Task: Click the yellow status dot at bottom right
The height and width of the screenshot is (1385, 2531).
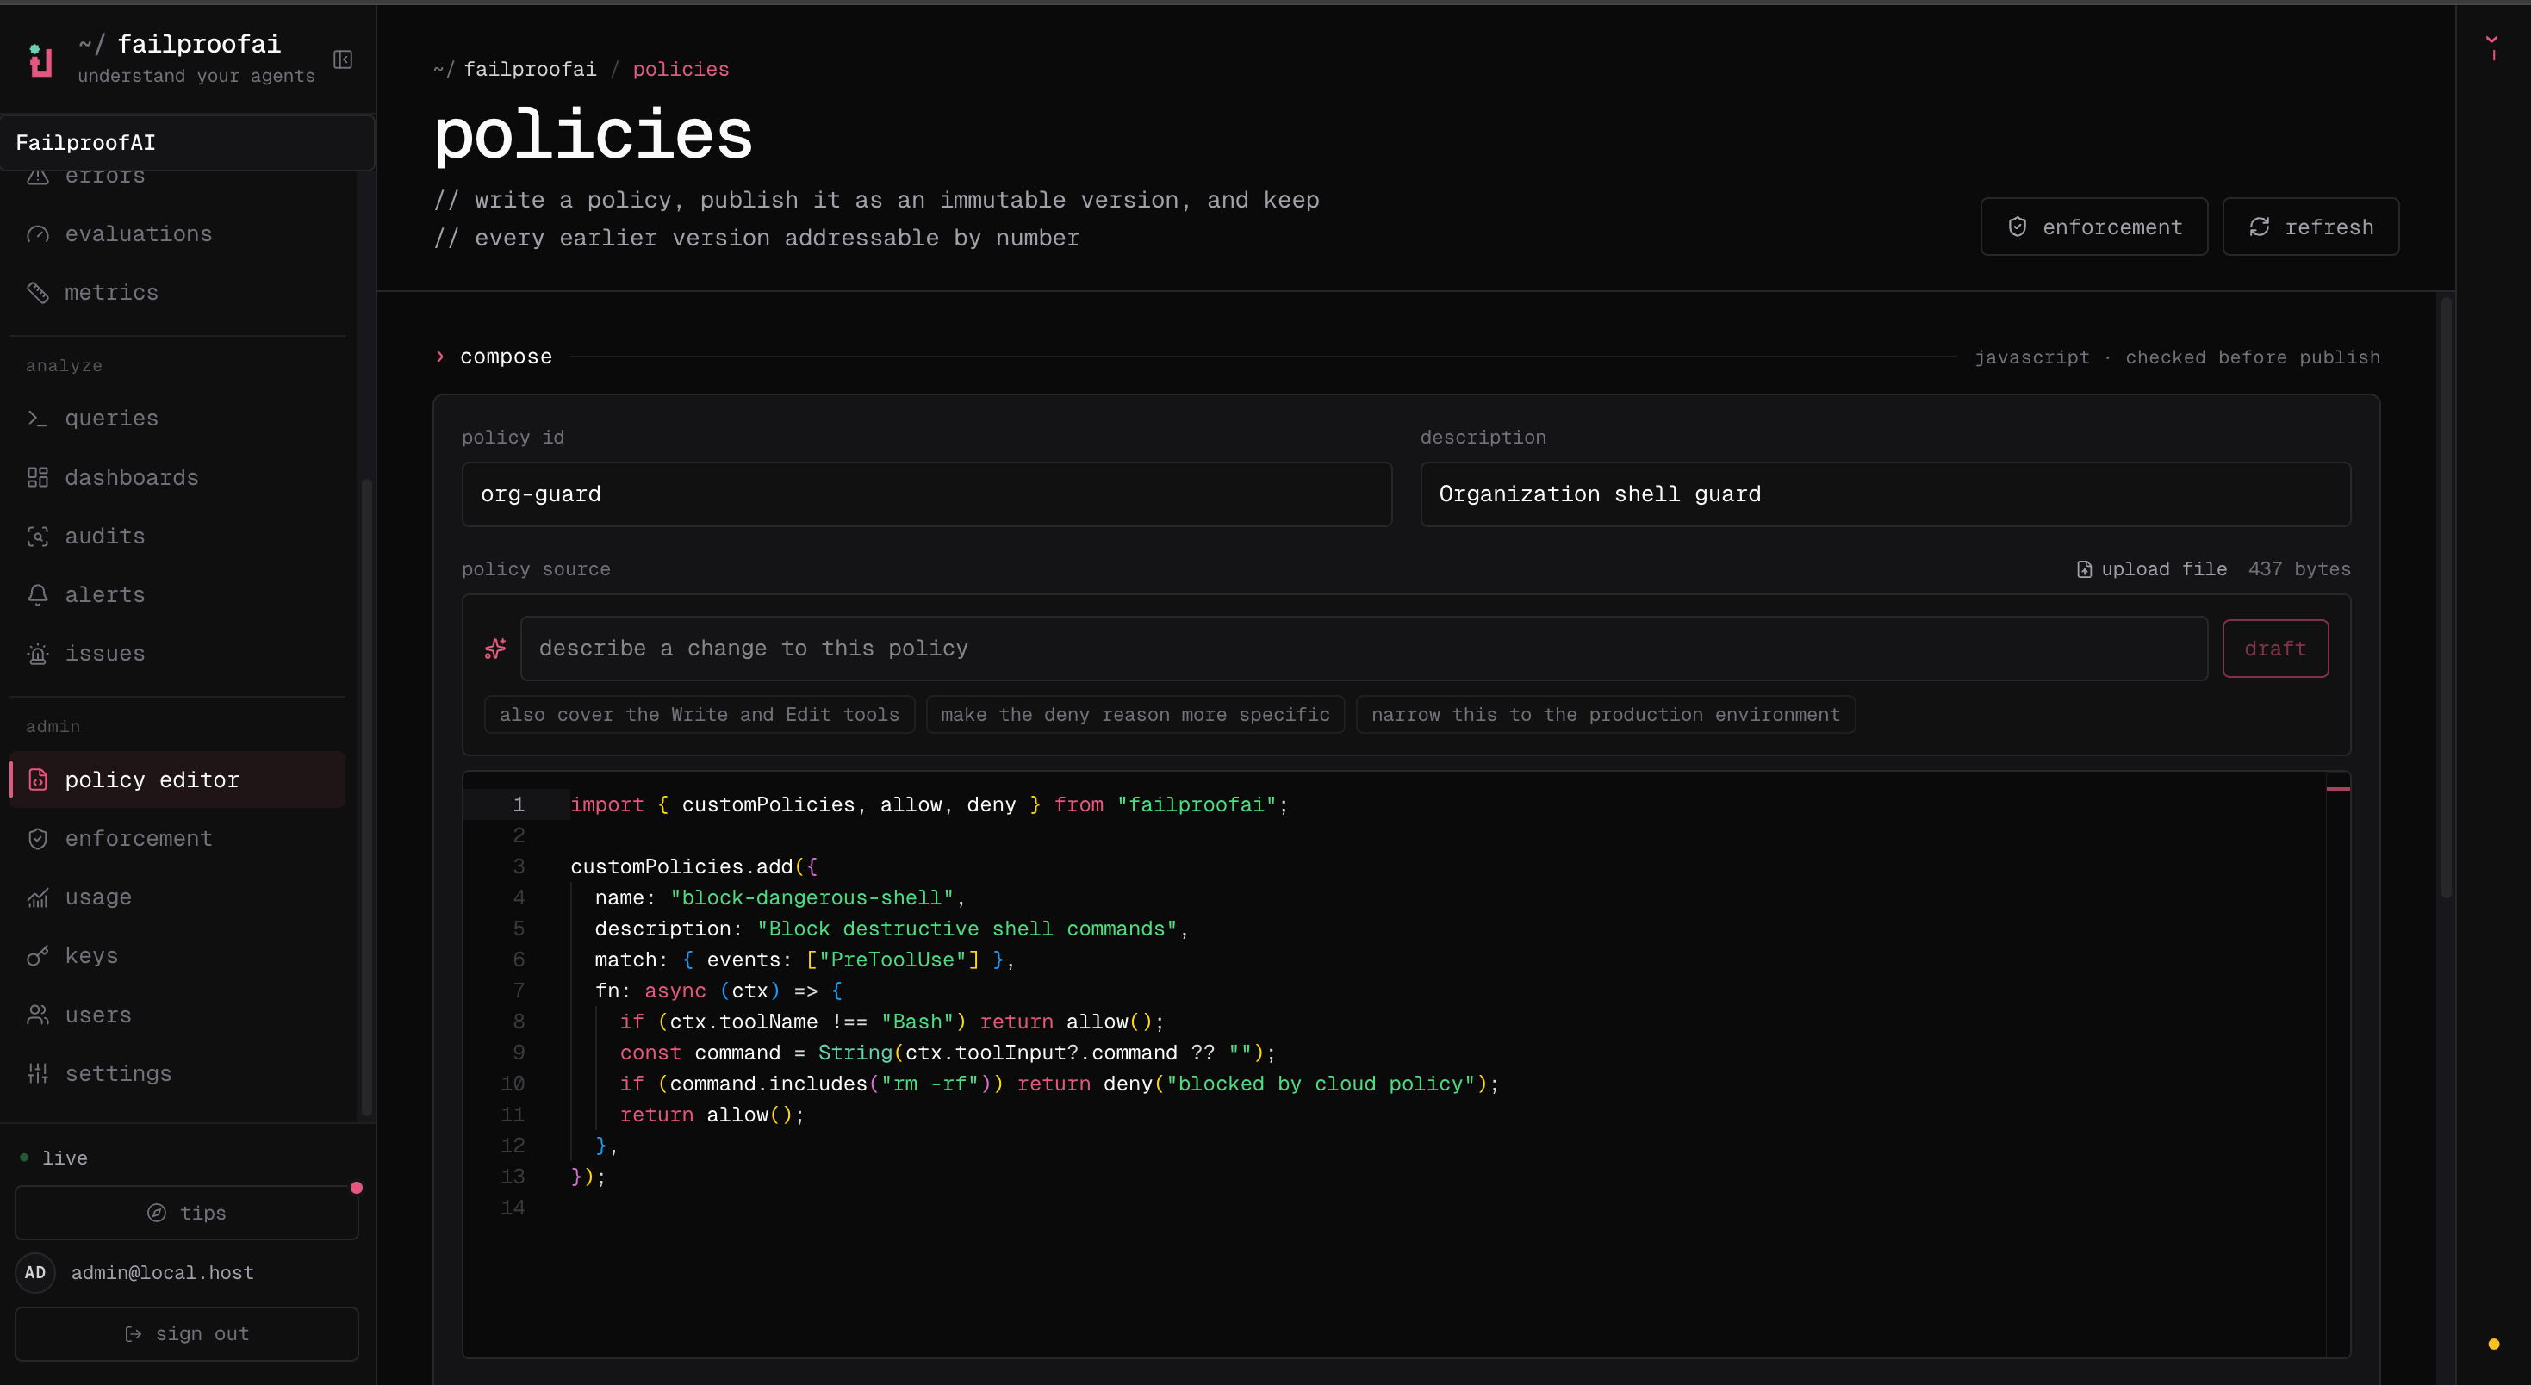Action: click(2493, 1345)
